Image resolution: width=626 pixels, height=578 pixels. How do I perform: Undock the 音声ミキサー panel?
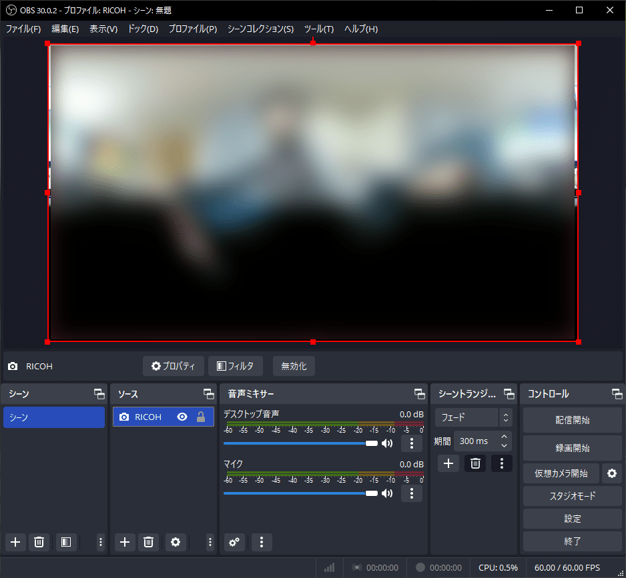pyautogui.click(x=420, y=394)
